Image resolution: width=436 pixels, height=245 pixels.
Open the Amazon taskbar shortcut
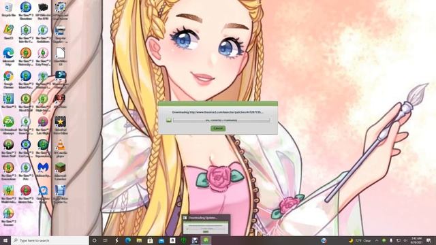pyautogui.click(x=172, y=240)
